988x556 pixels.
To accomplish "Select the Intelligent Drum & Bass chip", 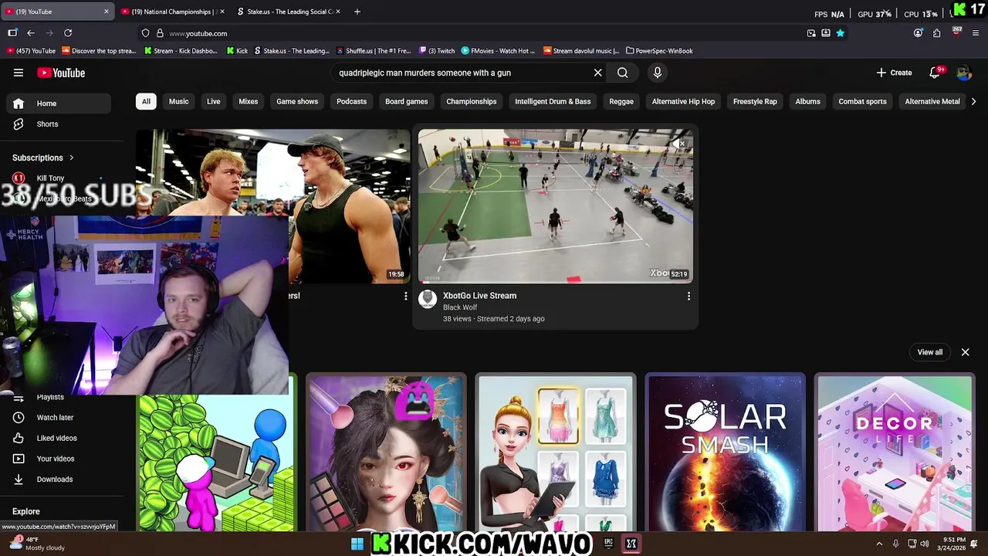I will click(x=553, y=101).
